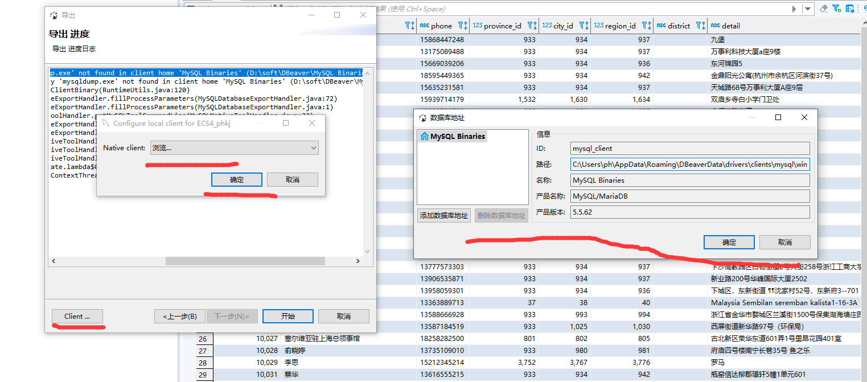Open the table filter settings icon

849,9
